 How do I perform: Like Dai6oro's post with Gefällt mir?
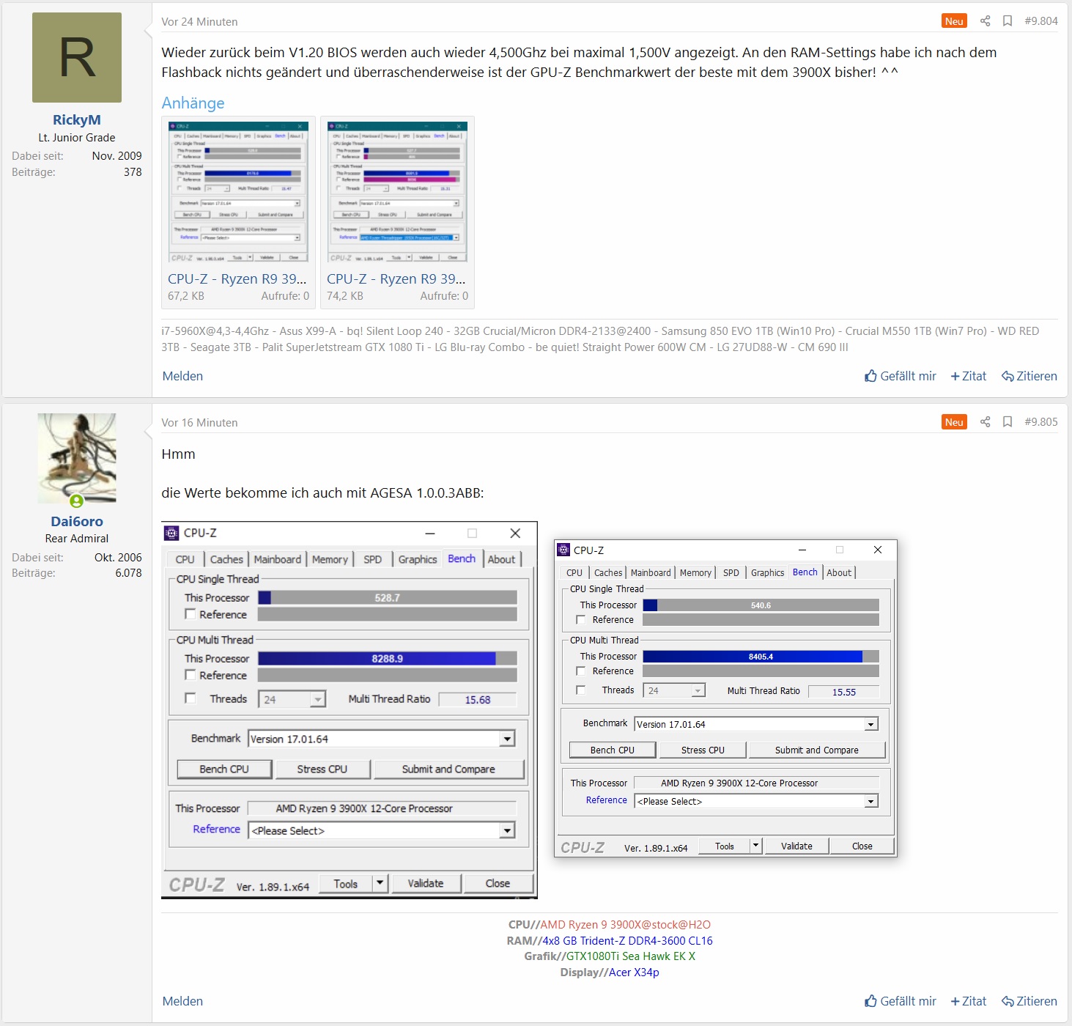point(901,1001)
